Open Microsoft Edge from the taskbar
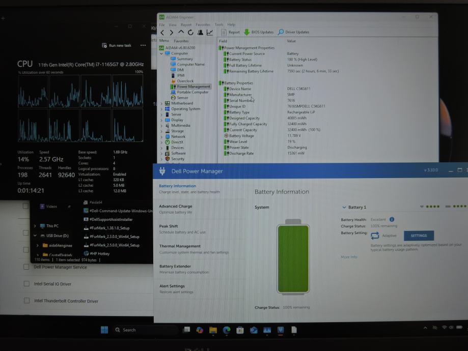This screenshot has width=468, height=351. pos(227,330)
